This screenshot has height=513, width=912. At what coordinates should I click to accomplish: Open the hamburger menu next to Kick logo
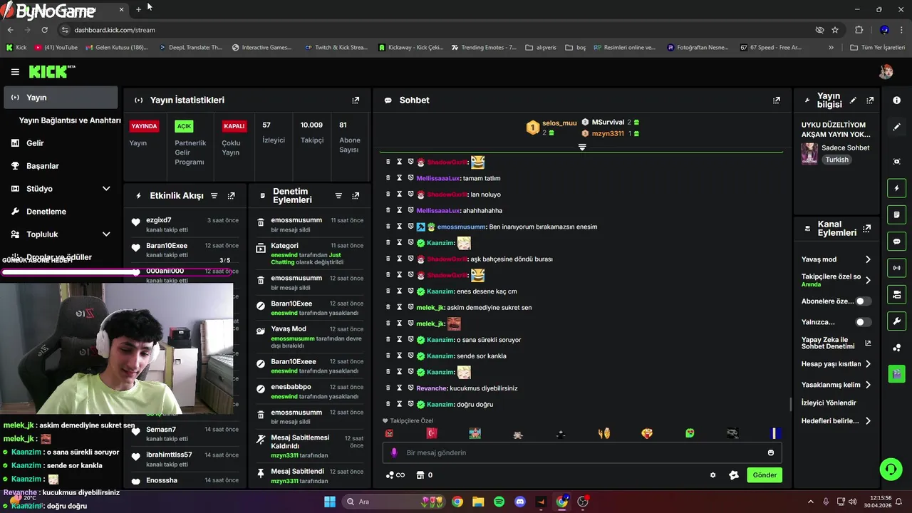[x=15, y=72]
